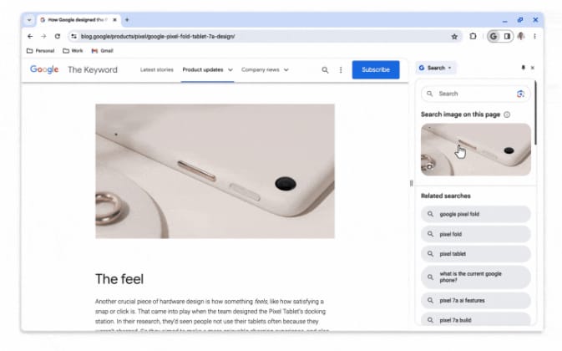The height and width of the screenshot is (351, 562).
Task: Bookmark this page with the star icon
Action: coord(454,36)
